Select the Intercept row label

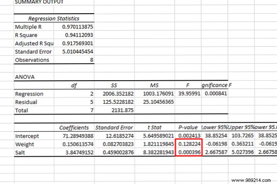[x=27, y=136]
